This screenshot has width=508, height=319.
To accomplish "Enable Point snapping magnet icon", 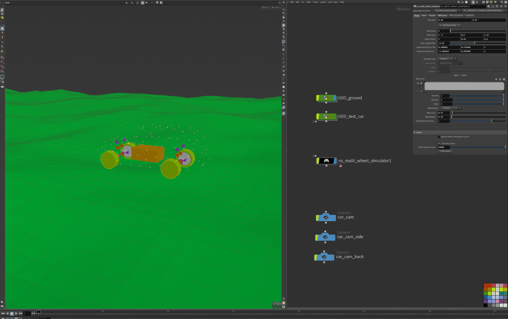I will coord(3,66).
